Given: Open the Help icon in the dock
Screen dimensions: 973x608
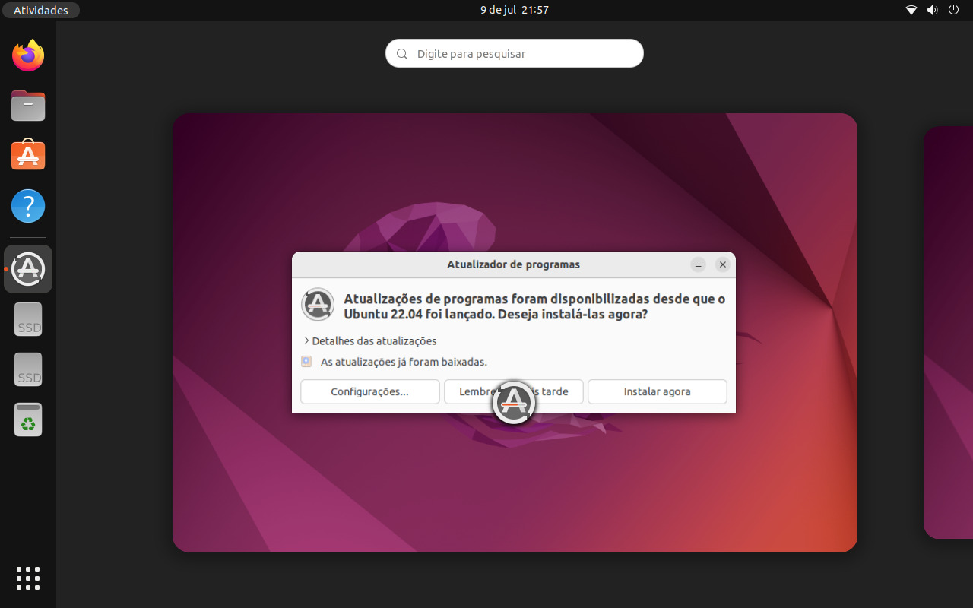Looking at the screenshot, I should (x=28, y=206).
